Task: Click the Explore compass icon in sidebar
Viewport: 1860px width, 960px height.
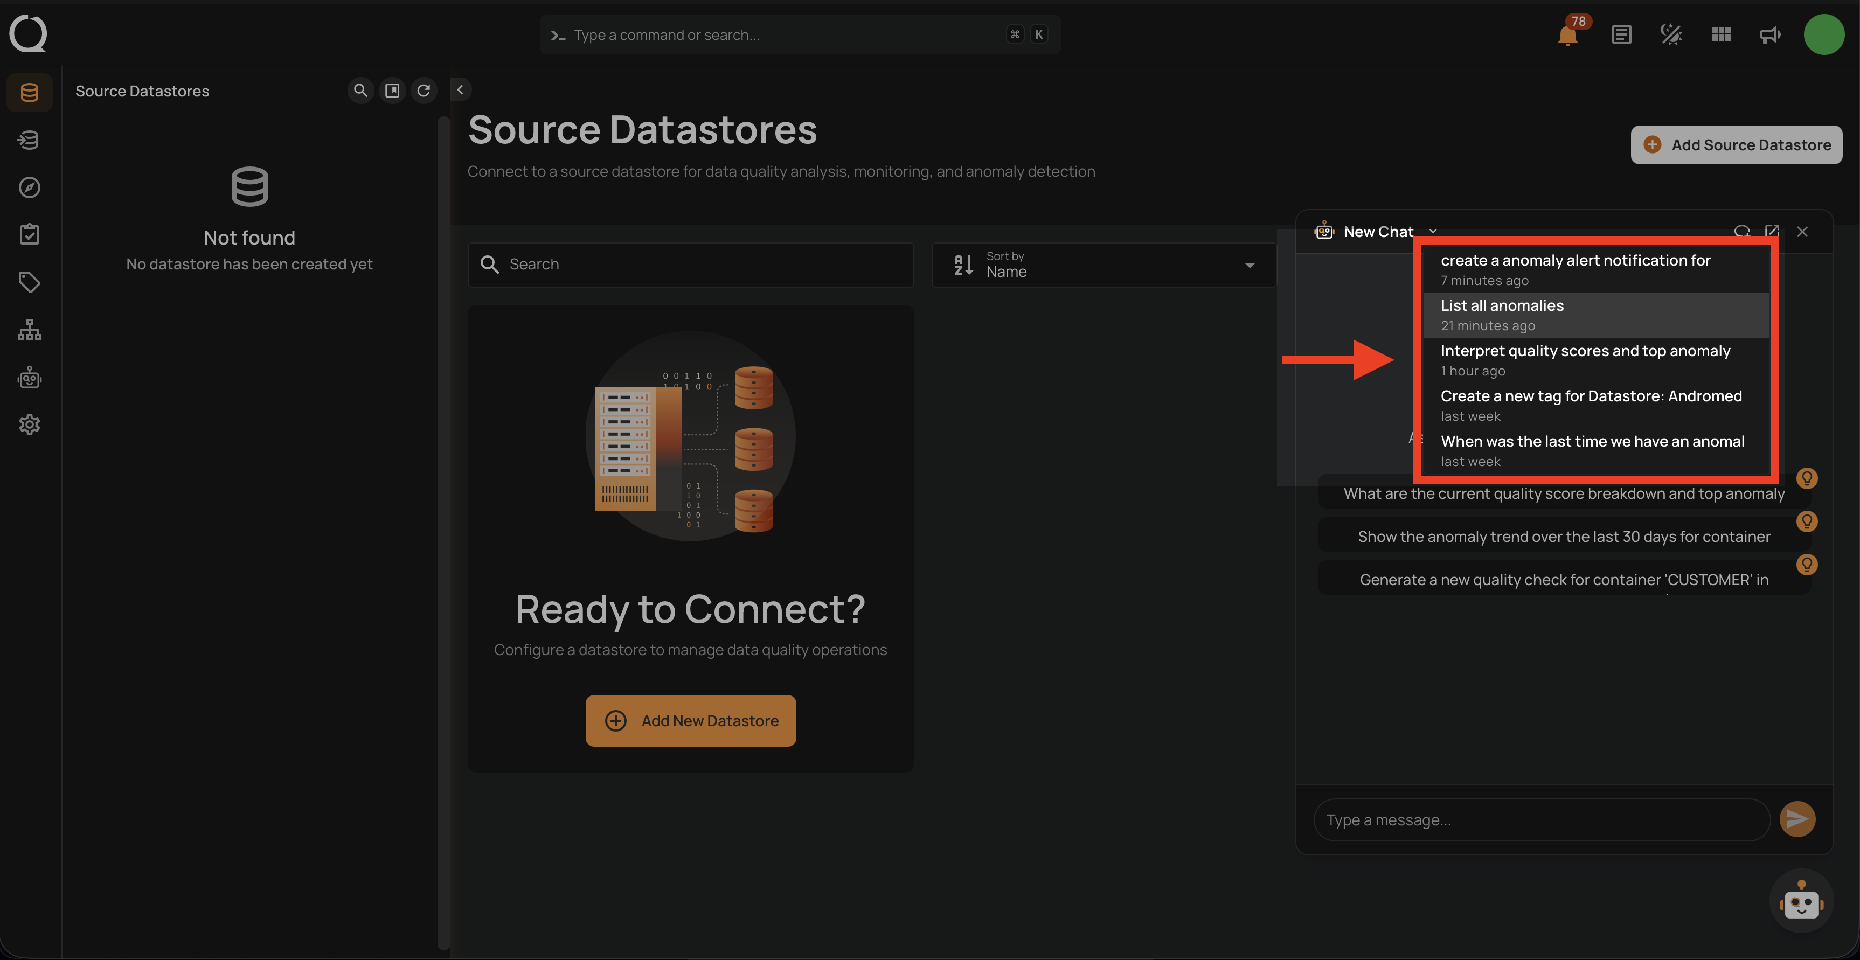Action: click(x=29, y=187)
